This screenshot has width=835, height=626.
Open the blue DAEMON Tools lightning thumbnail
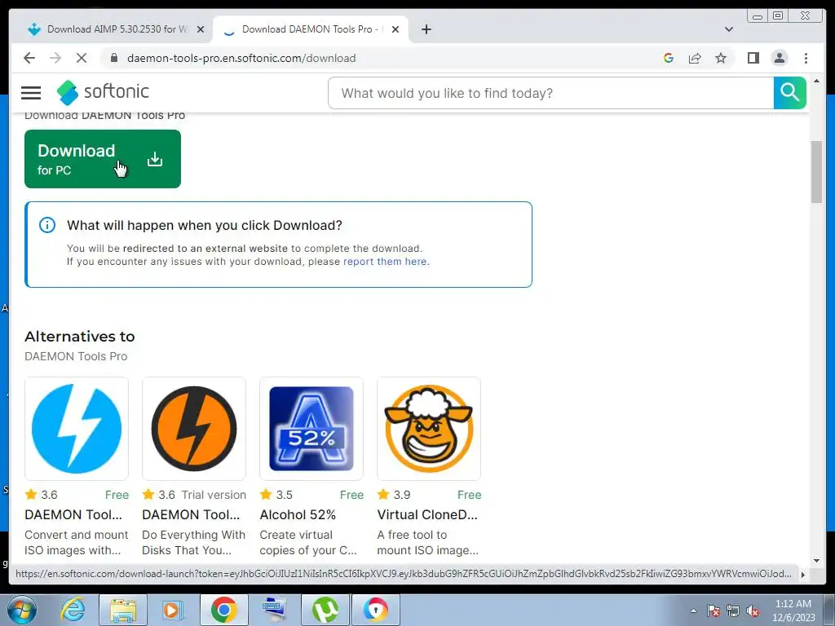(x=77, y=429)
